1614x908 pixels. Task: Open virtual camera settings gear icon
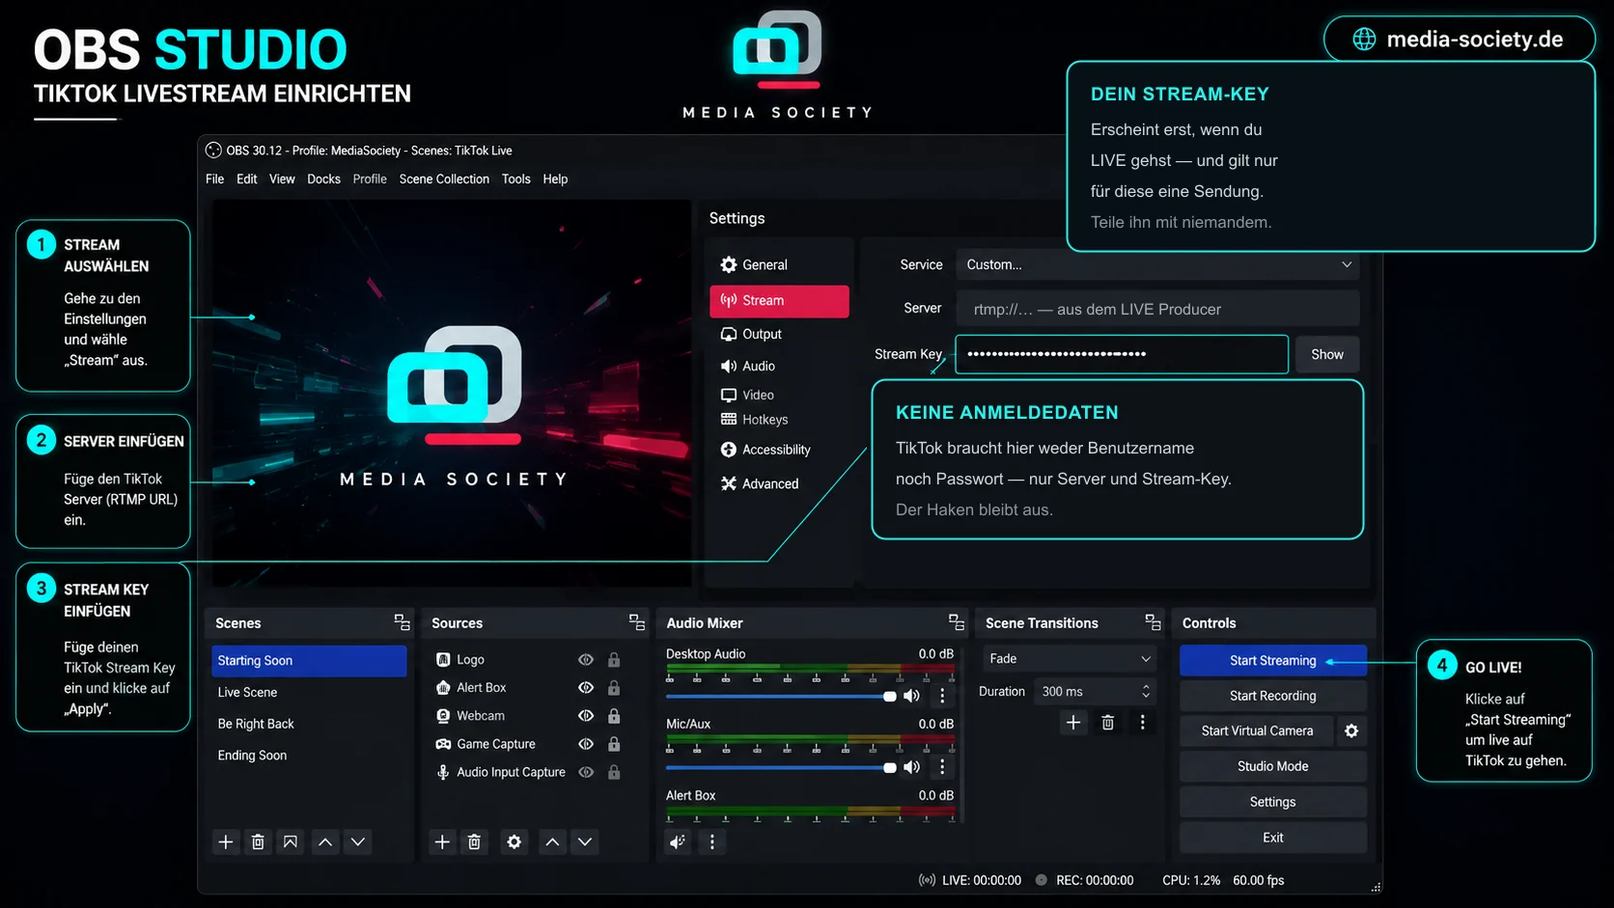click(1351, 730)
